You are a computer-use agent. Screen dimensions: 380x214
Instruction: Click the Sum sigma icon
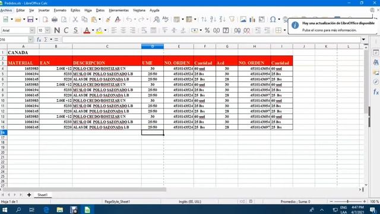pos(46,40)
